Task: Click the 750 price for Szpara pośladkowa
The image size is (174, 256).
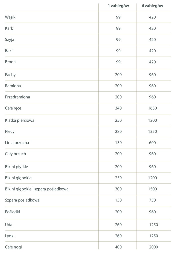Action: 152,200
